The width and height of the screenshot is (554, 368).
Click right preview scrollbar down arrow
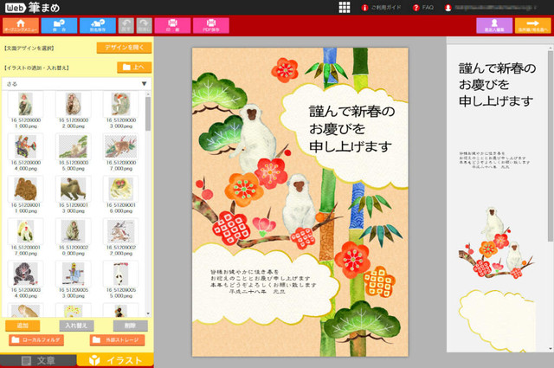[x=551, y=349]
